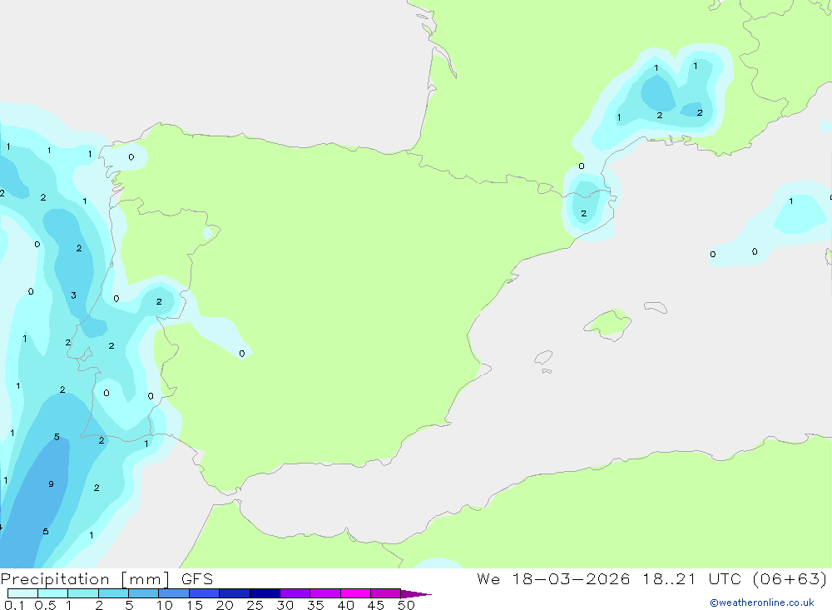The image size is (832, 610).
Task: Click the '18..21 UTC' time range text
Action: click(x=691, y=578)
